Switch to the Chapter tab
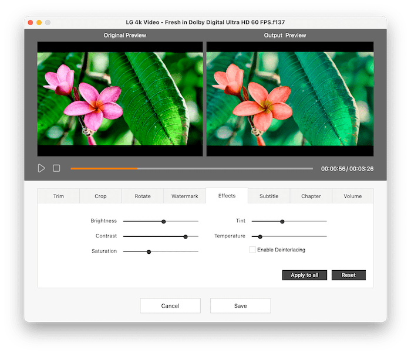The width and height of the screenshot is (411, 354). tap(311, 196)
